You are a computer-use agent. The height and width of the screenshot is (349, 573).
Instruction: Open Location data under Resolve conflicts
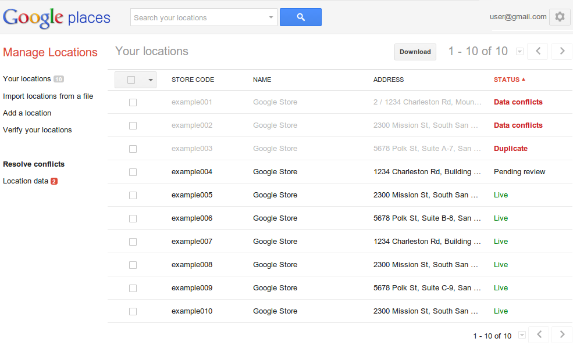26,181
